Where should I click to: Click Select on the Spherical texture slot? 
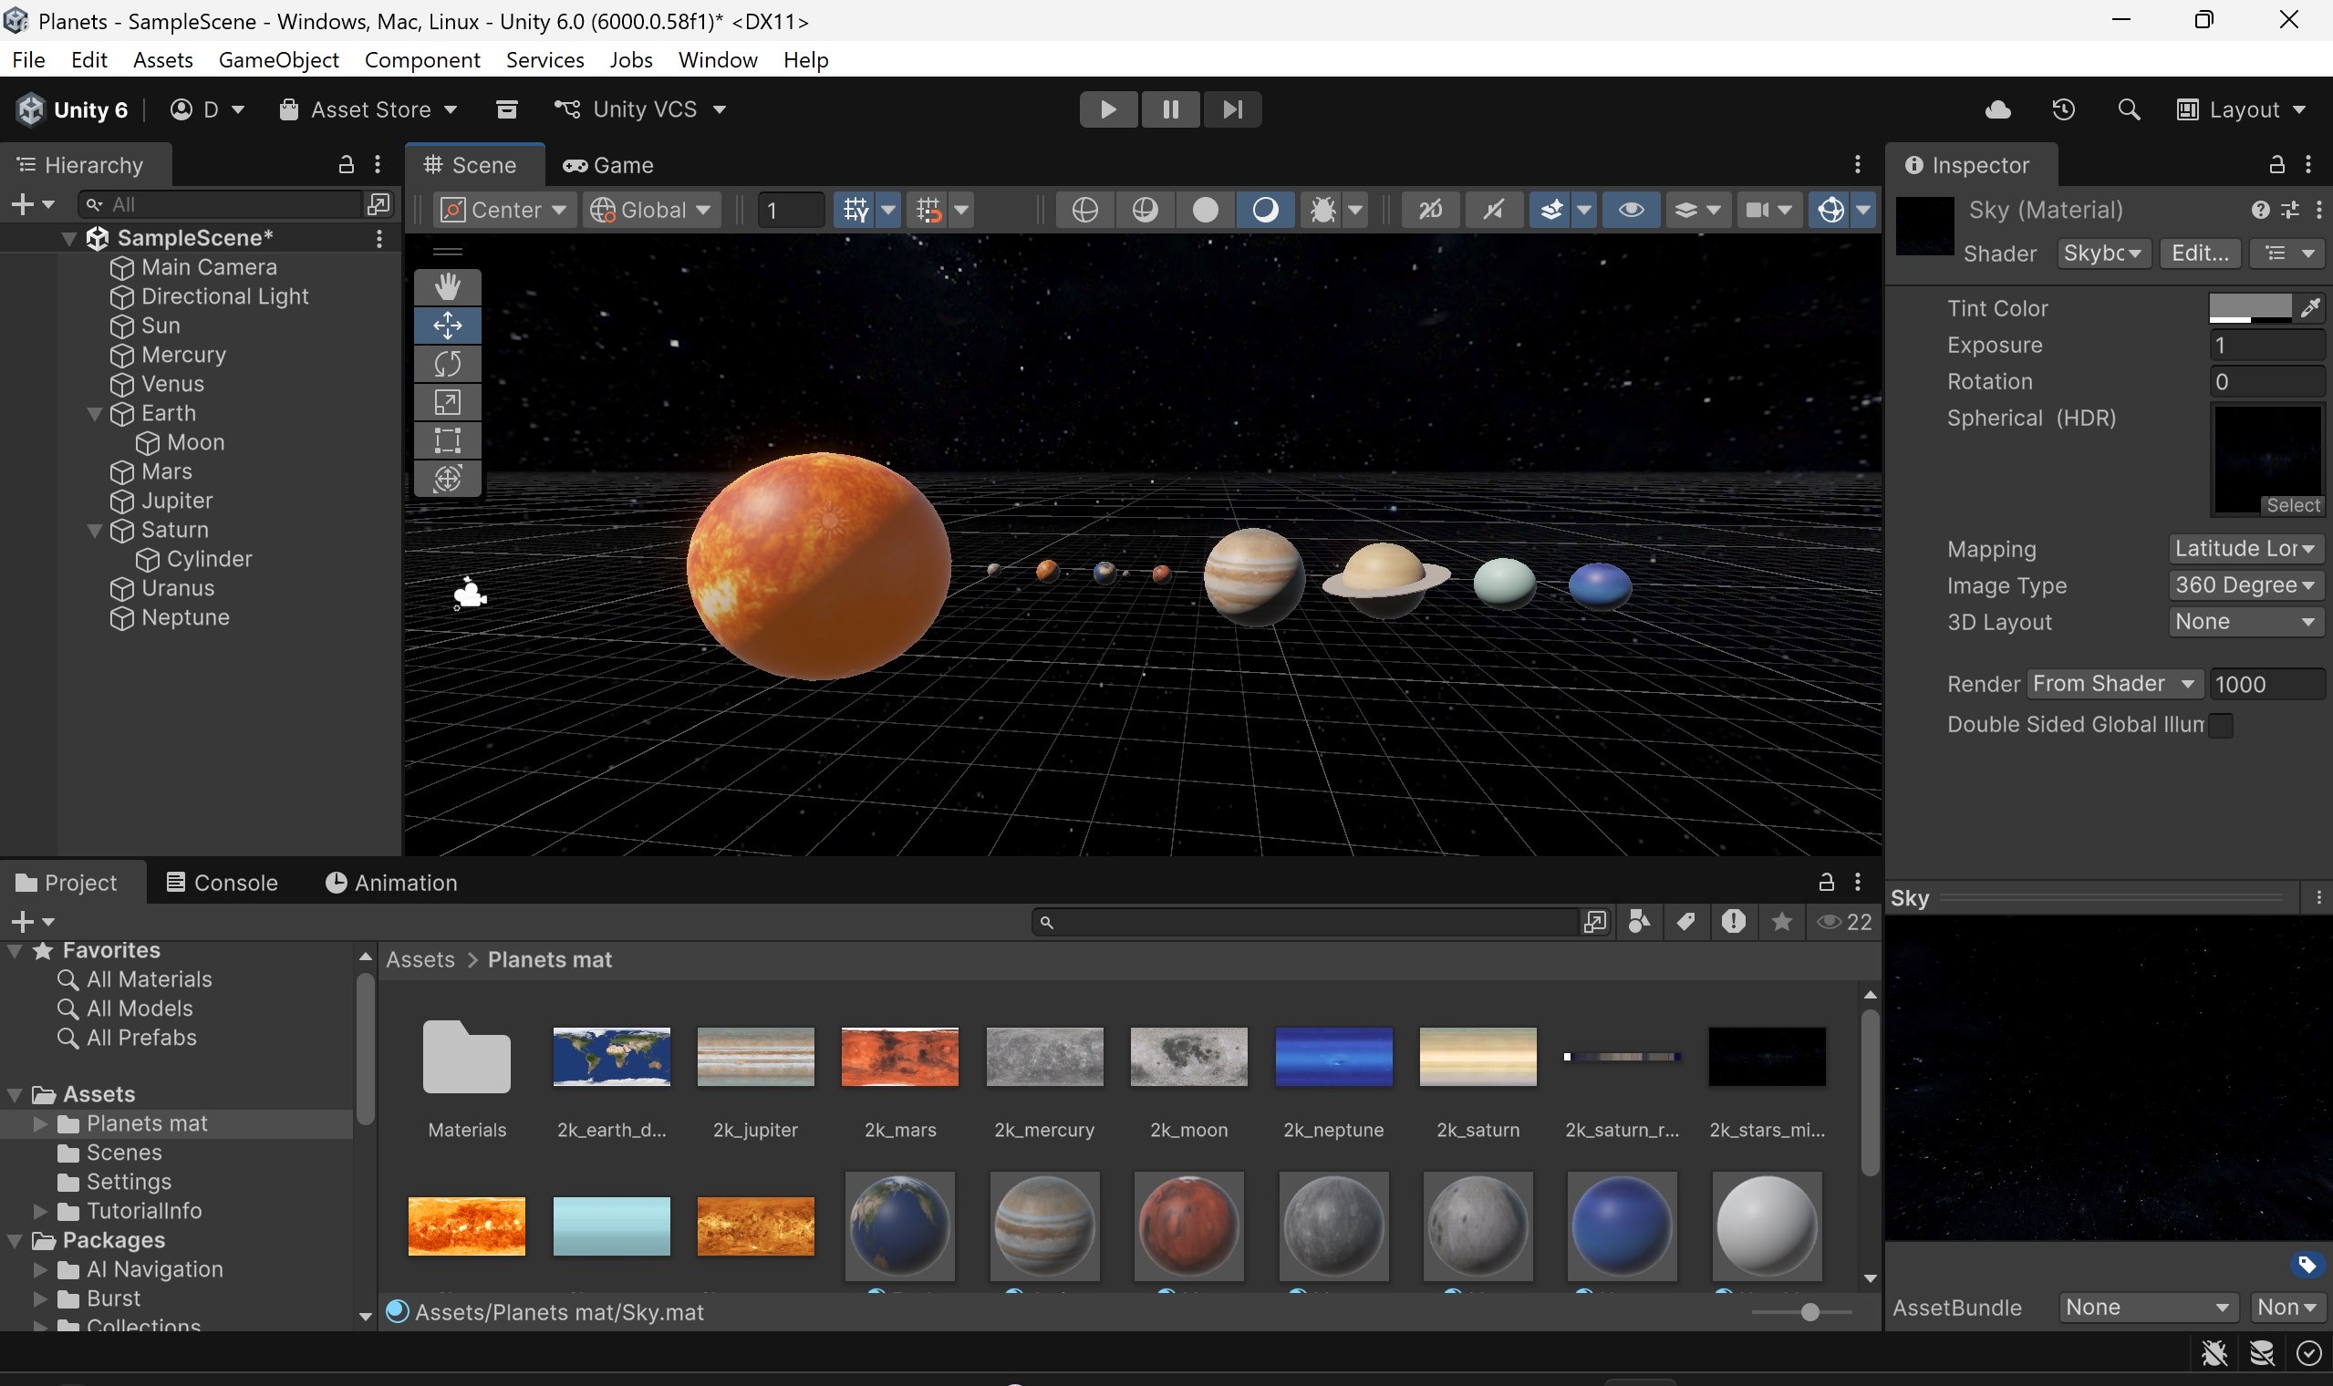[2292, 505]
